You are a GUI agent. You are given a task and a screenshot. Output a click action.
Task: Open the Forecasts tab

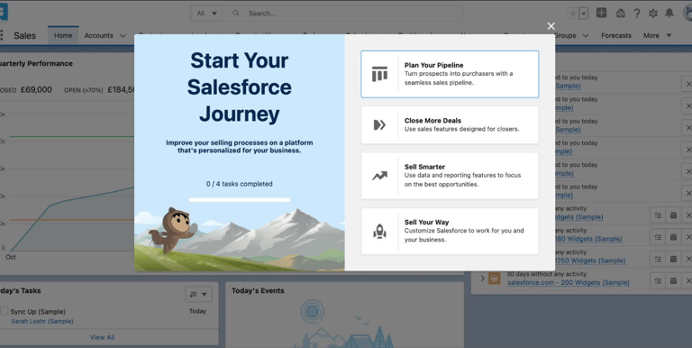coord(616,35)
